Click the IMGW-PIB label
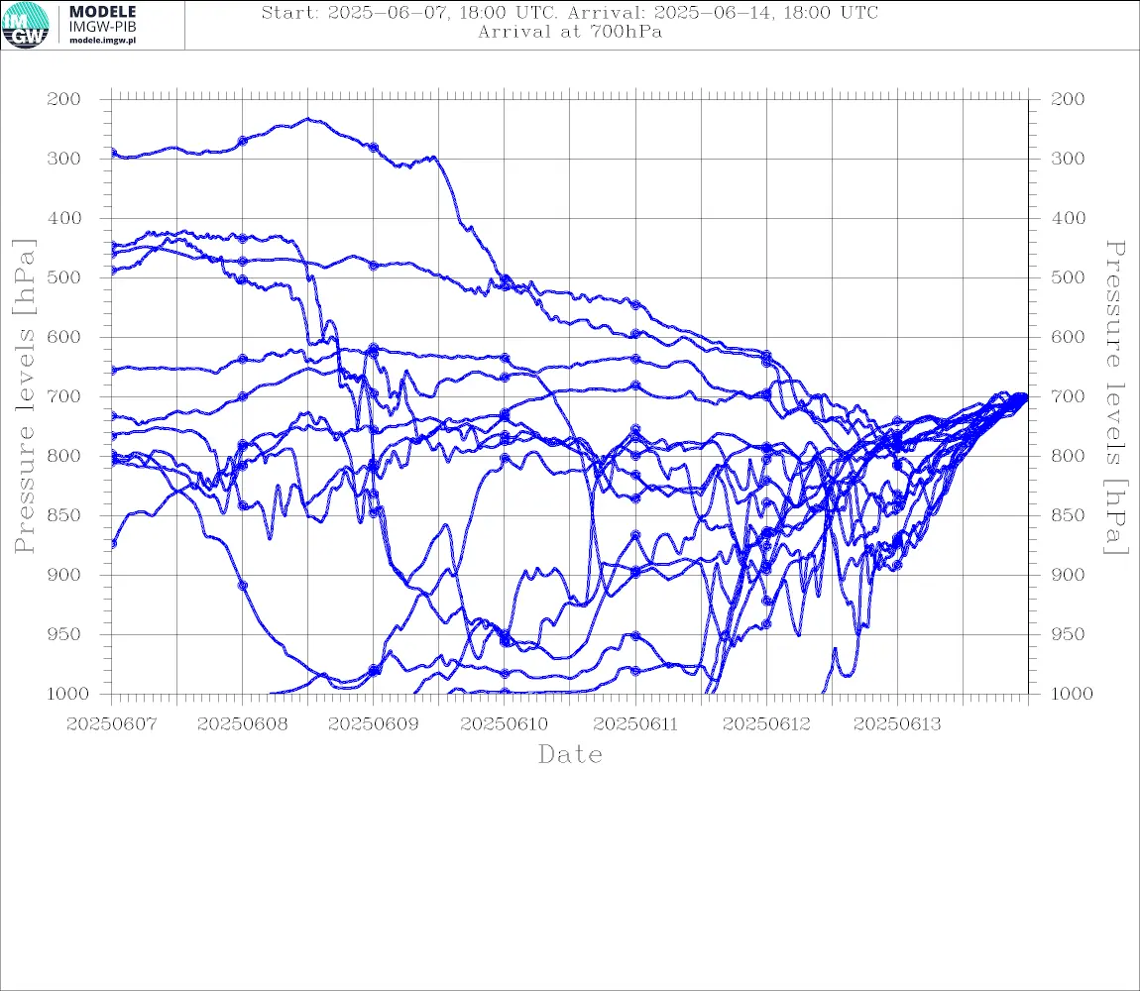 click(102, 27)
